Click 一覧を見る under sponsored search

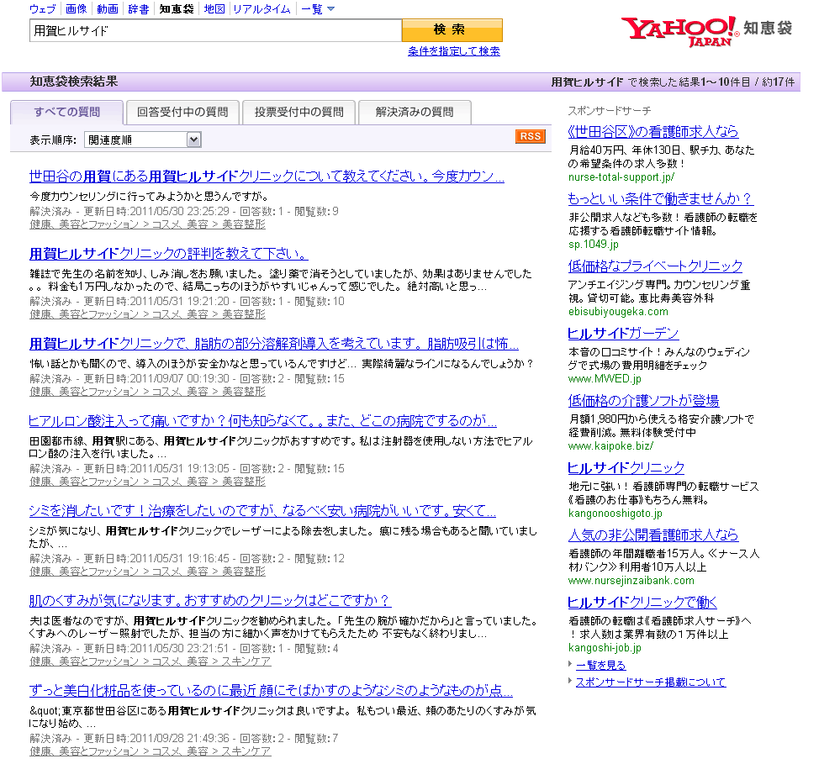click(600, 665)
